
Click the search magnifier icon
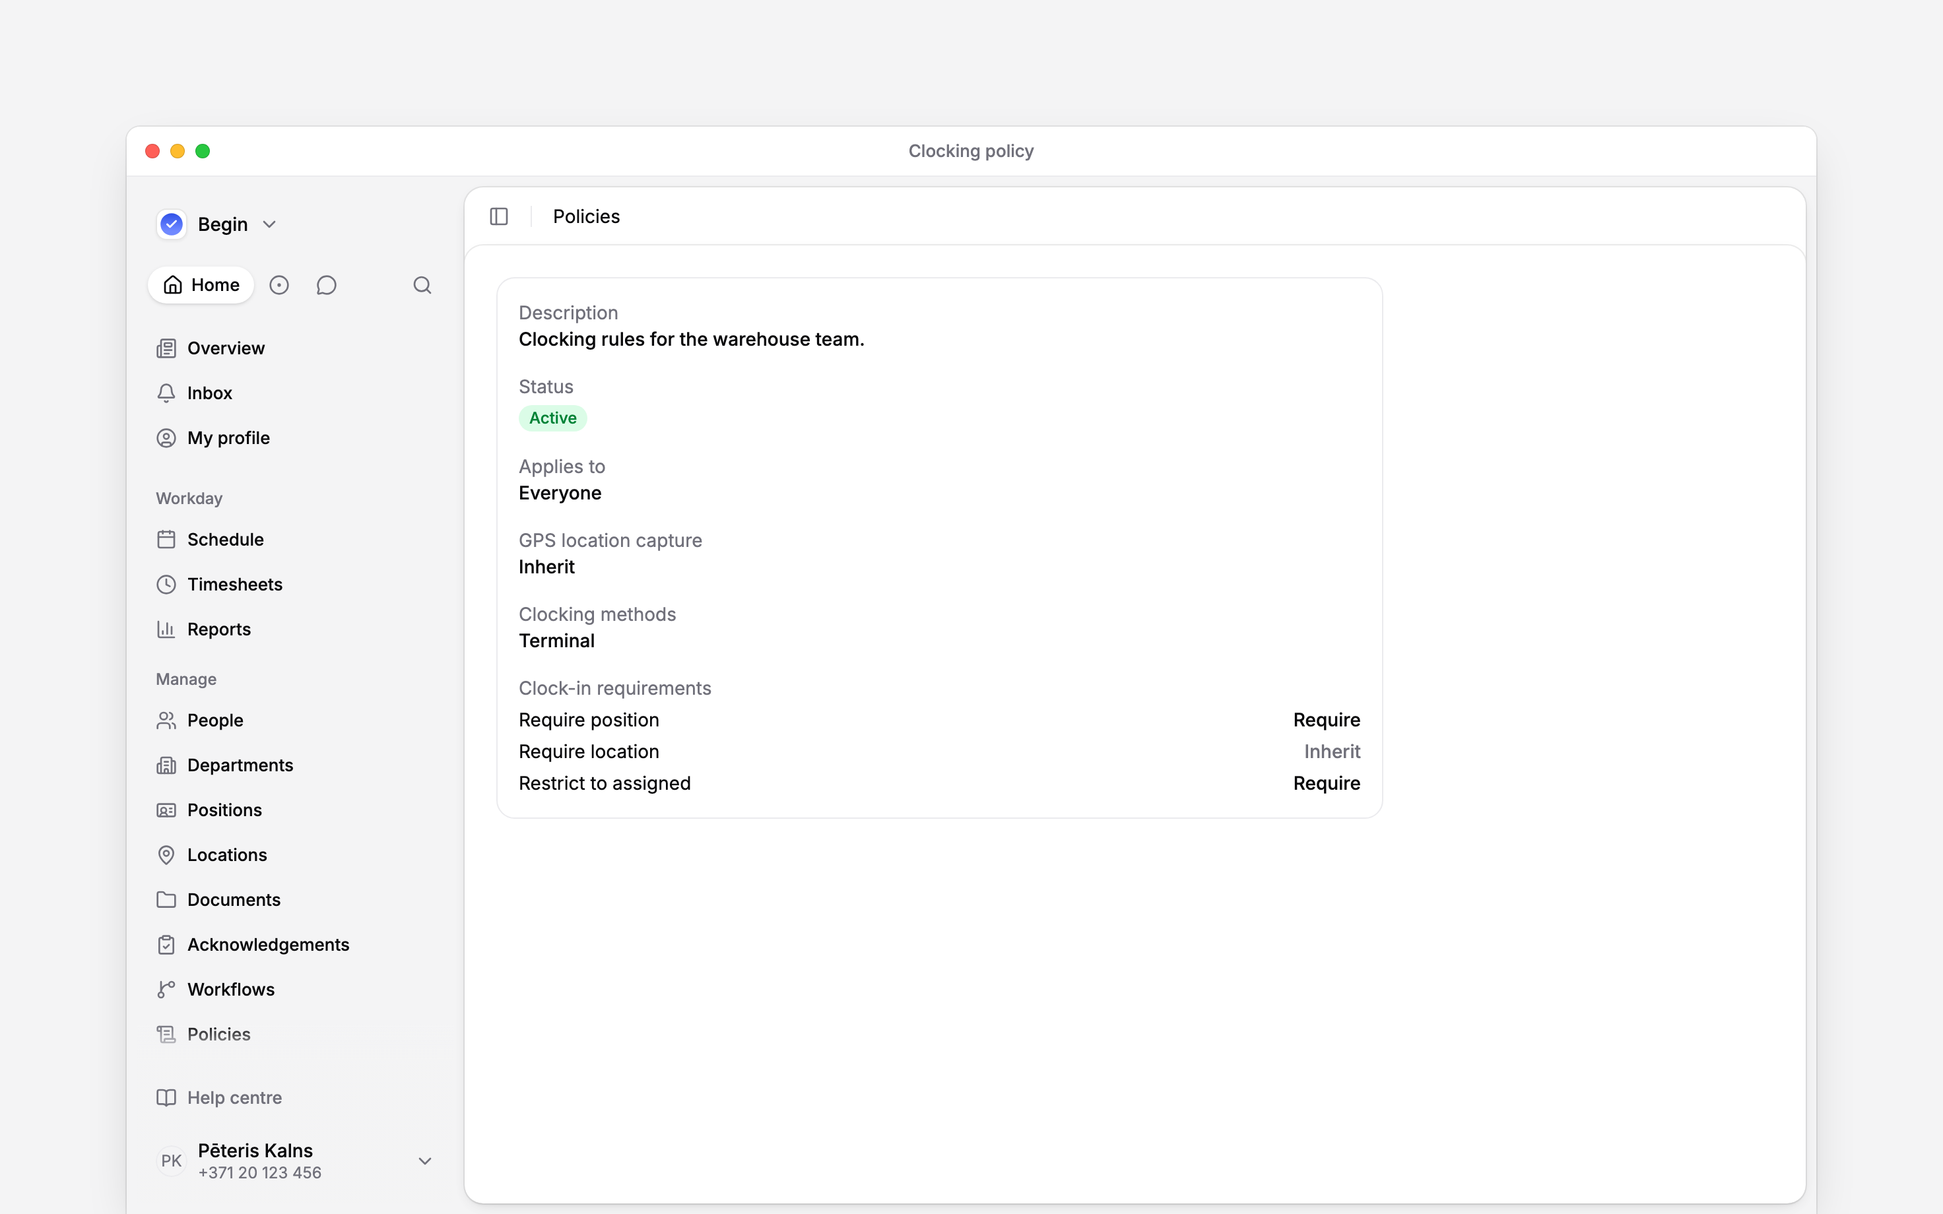coord(422,285)
